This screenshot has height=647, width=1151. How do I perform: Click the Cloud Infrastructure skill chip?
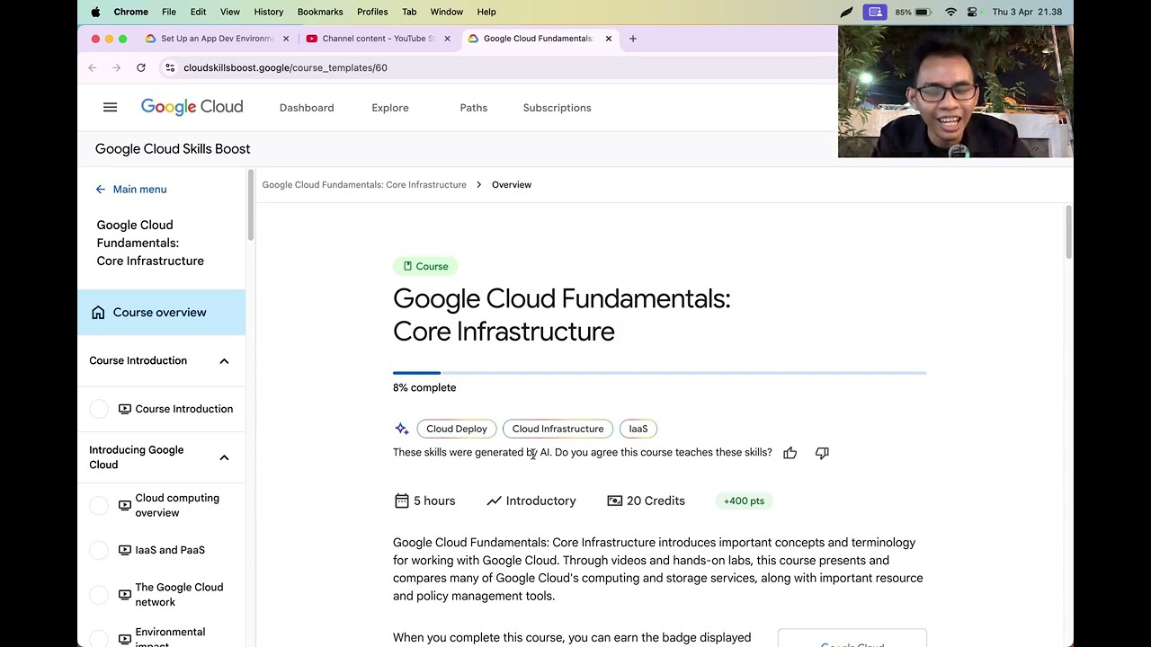tap(558, 429)
